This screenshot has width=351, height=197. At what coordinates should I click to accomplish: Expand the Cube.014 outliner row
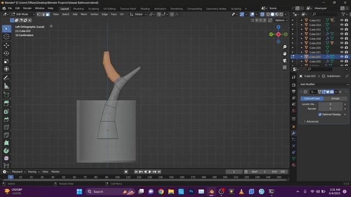[x=302, y=25]
